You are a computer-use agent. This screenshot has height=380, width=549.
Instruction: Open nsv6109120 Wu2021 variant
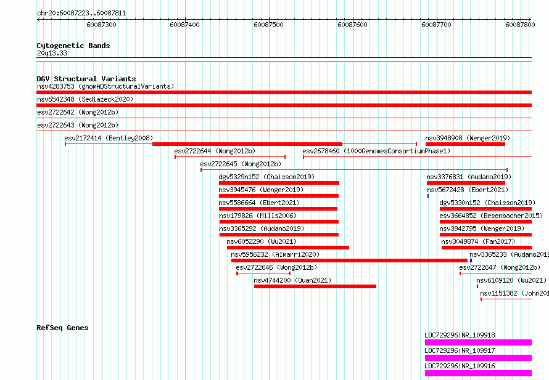pyautogui.click(x=511, y=280)
